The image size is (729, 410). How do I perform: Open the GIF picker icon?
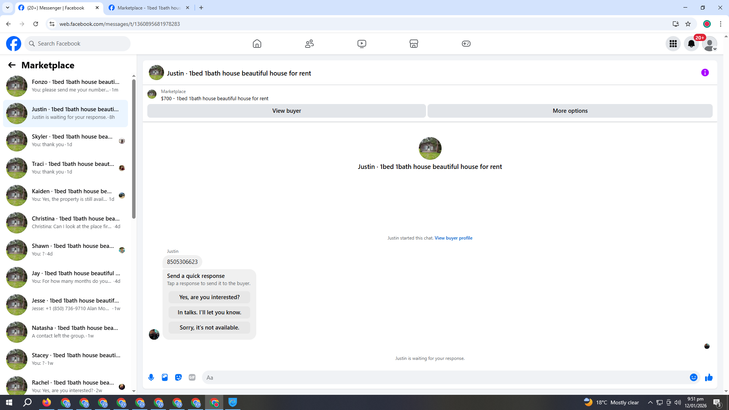point(192,377)
